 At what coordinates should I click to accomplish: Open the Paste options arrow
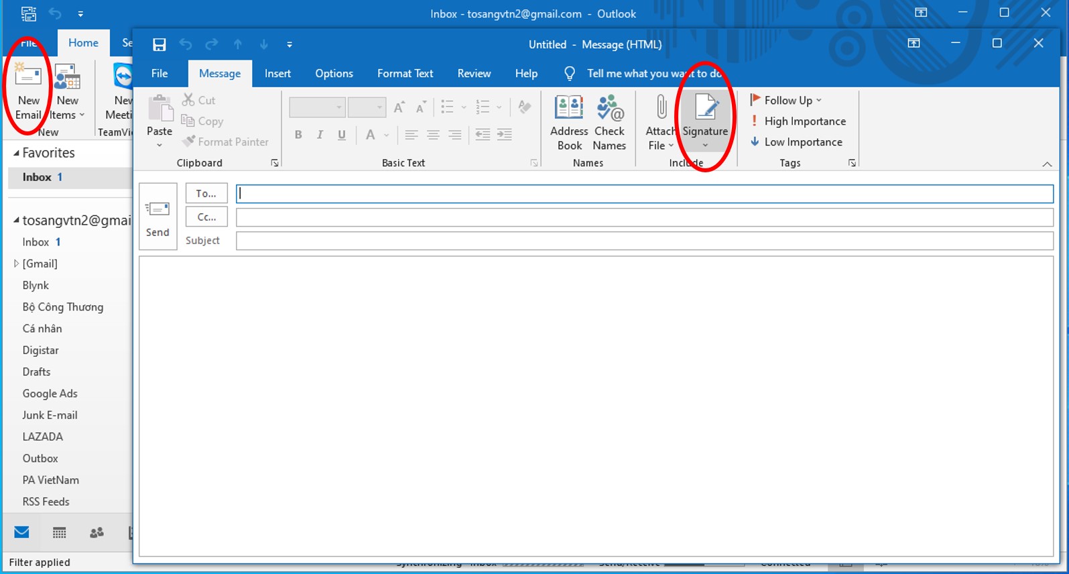[x=160, y=145]
